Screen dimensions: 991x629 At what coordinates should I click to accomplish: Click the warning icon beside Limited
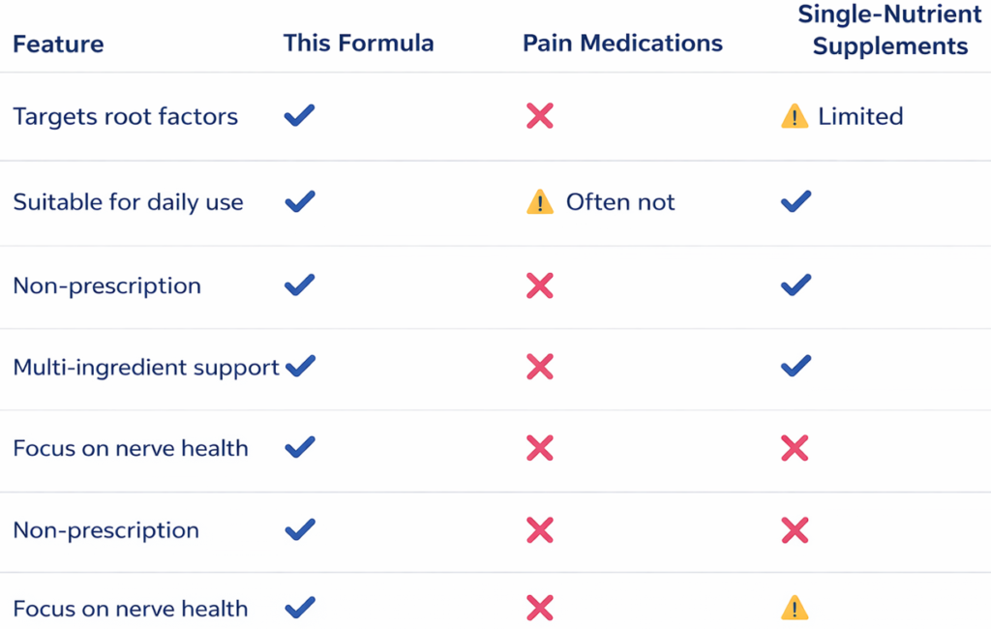coord(794,117)
